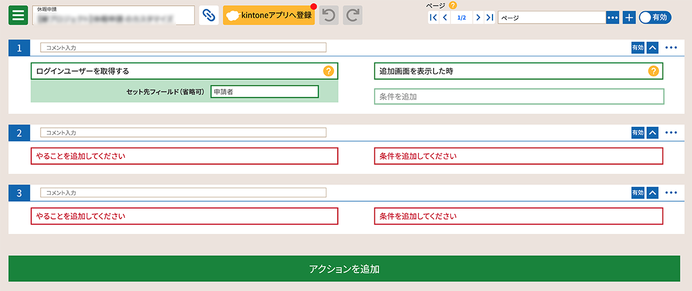Image resolution: width=692 pixels, height=291 pixels.
Task: Click the green アクションを追加 button
Action: click(345, 269)
